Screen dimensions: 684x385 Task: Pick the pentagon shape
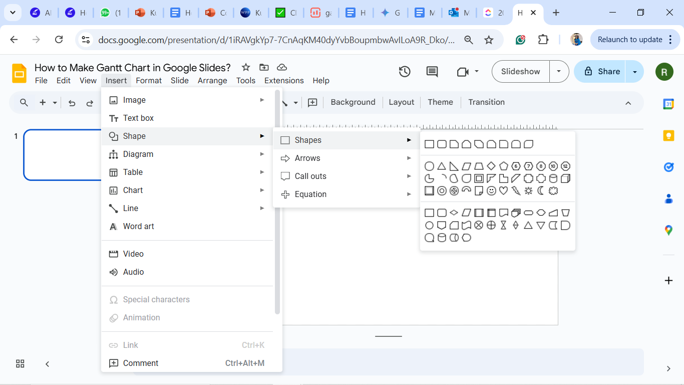point(504,166)
